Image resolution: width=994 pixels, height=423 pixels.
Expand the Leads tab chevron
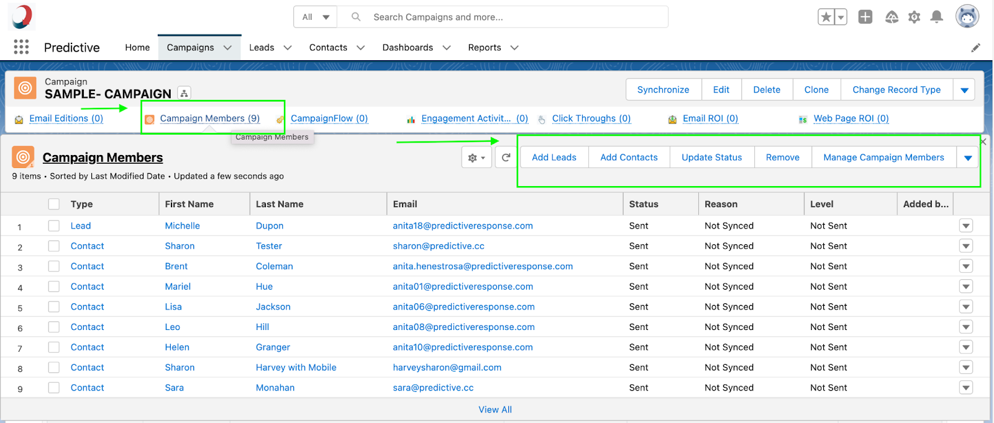288,48
